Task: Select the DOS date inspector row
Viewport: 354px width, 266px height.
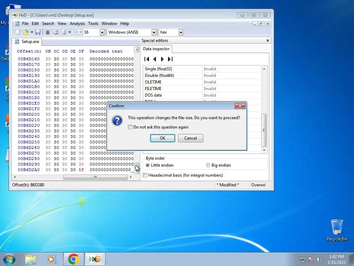Action: coord(202,95)
